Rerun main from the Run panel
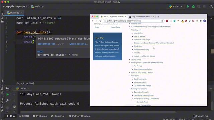The image size is (214, 120). (7, 94)
